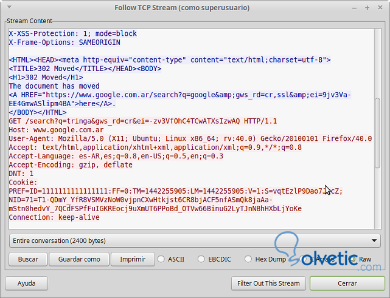390x298 pixels.
Task: Click the Imprimir button
Action: point(133,259)
